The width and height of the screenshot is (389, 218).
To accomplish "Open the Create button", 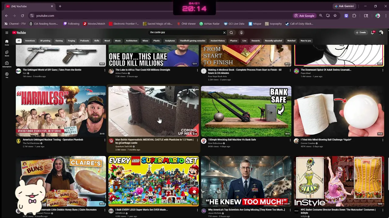I will pos(361,32).
